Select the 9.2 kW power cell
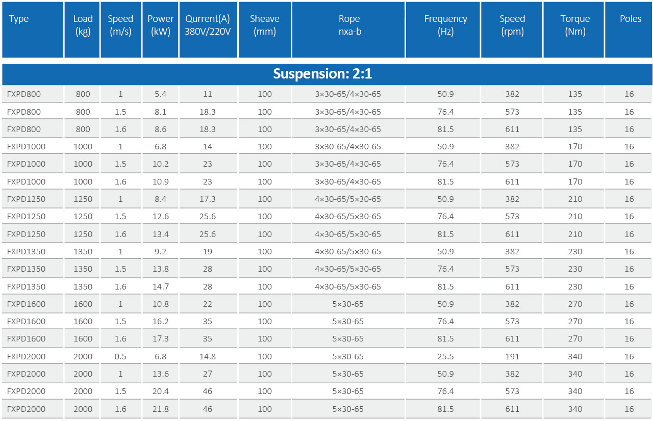The image size is (653, 421). click(x=161, y=252)
